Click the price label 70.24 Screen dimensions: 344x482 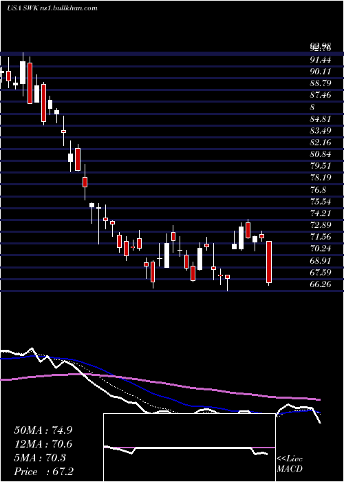321,249
